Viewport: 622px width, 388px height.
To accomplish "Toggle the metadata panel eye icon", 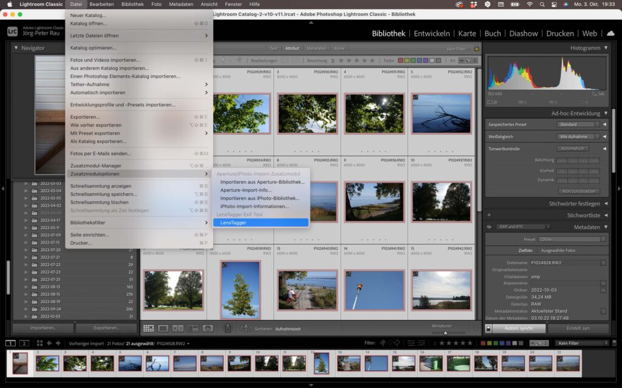I will coord(489,227).
